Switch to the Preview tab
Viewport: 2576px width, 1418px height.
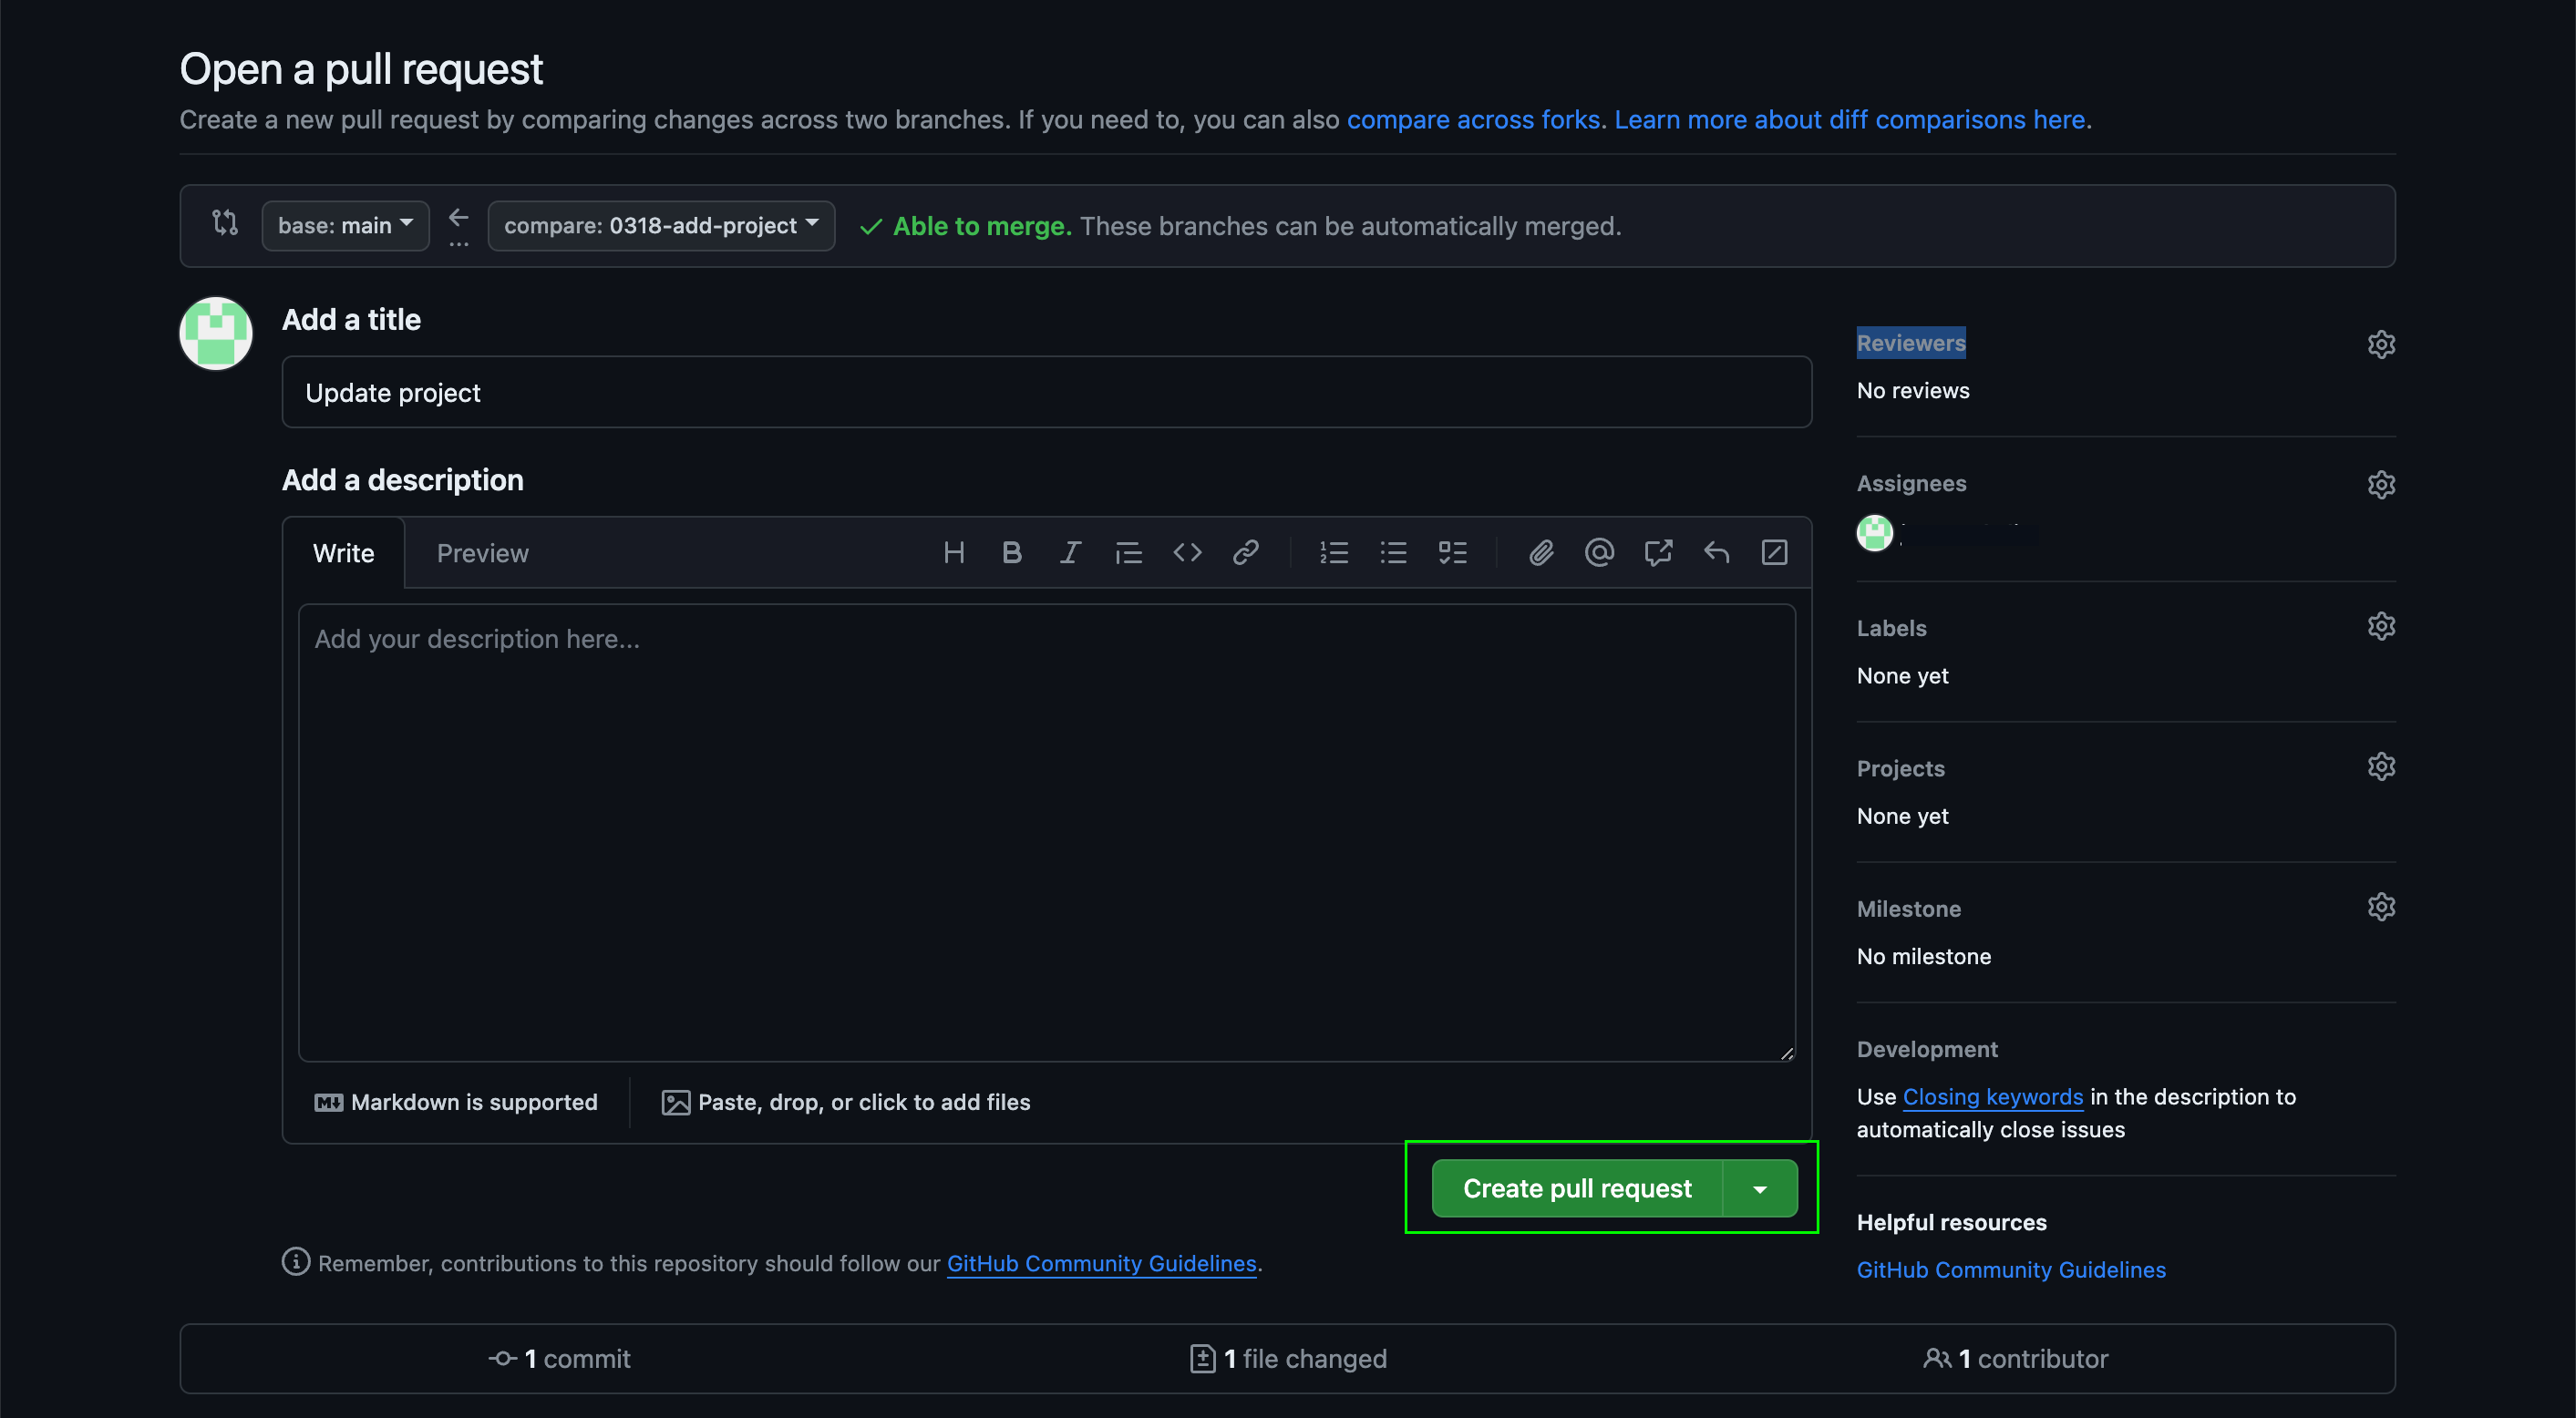(482, 553)
